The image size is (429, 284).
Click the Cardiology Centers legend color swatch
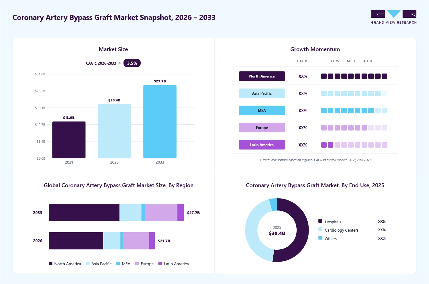(x=320, y=229)
